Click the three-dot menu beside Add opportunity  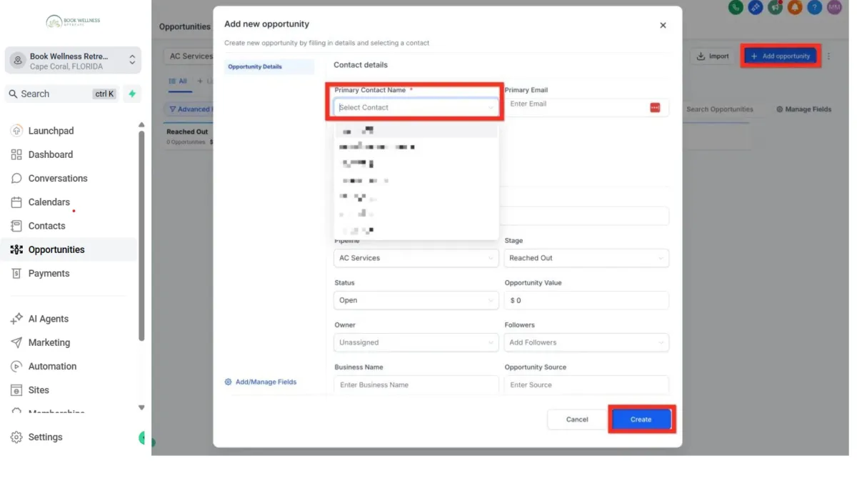829,56
